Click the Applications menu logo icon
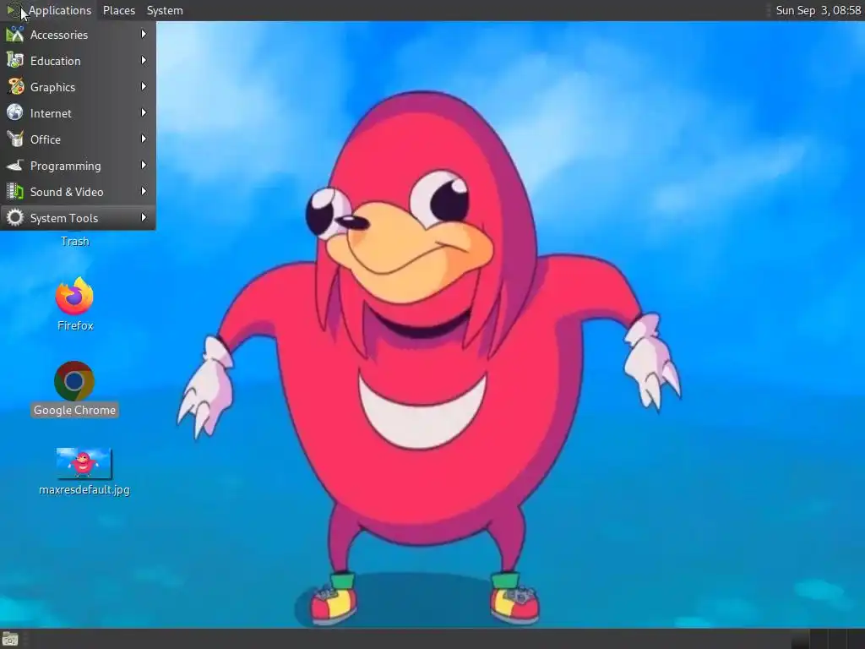 coord(14,10)
